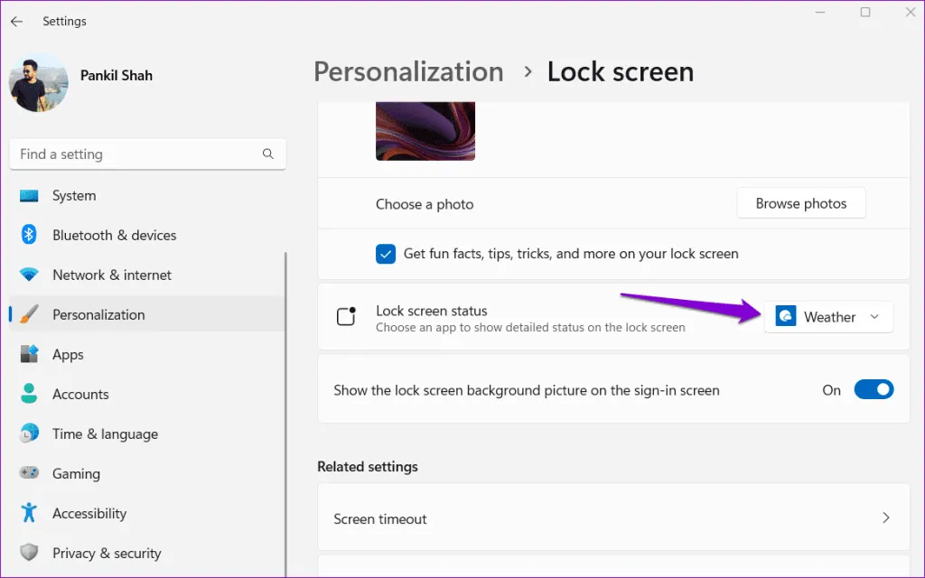The image size is (925, 578).
Task: Click the search magnifier icon
Action: [267, 154]
